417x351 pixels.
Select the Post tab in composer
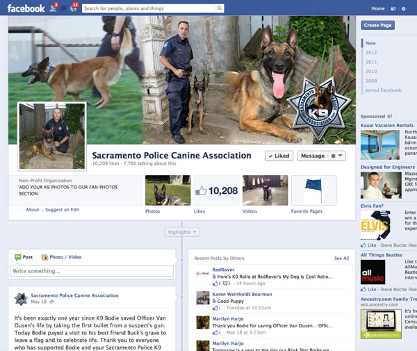pos(24,257)
